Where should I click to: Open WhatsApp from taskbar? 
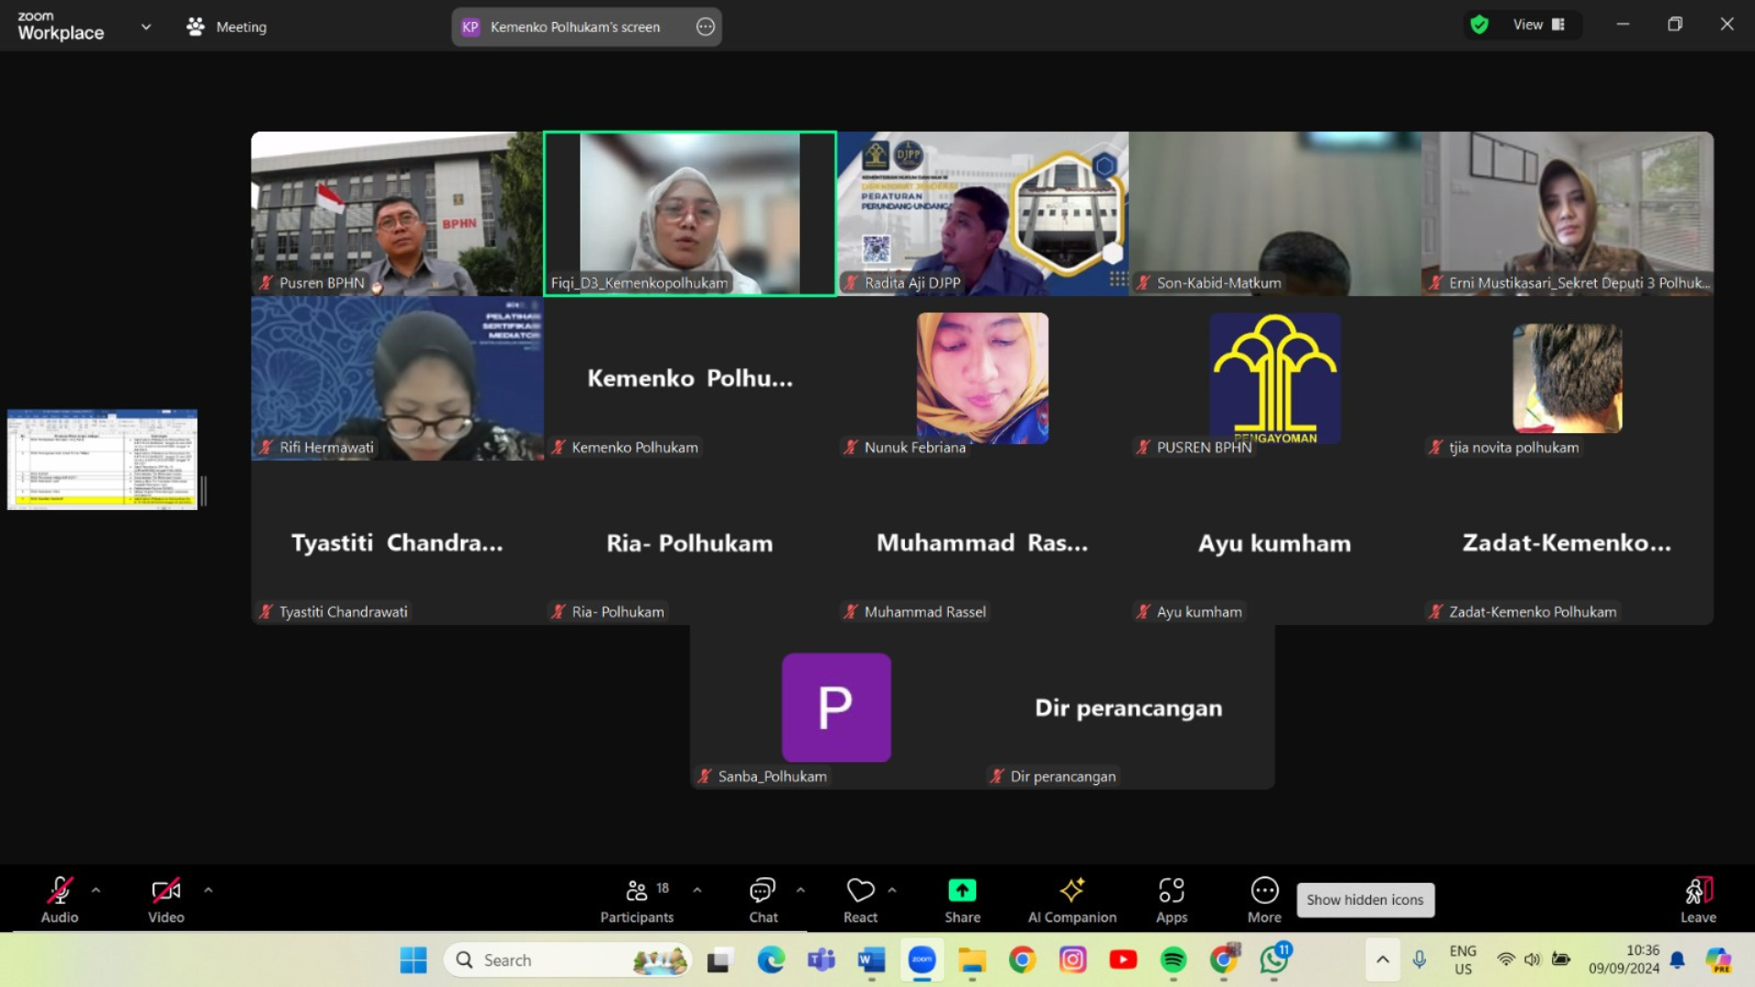1274,960
